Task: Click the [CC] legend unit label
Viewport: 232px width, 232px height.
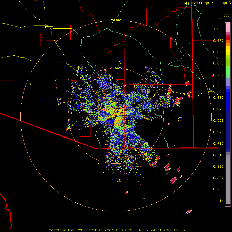Action: 220,18
